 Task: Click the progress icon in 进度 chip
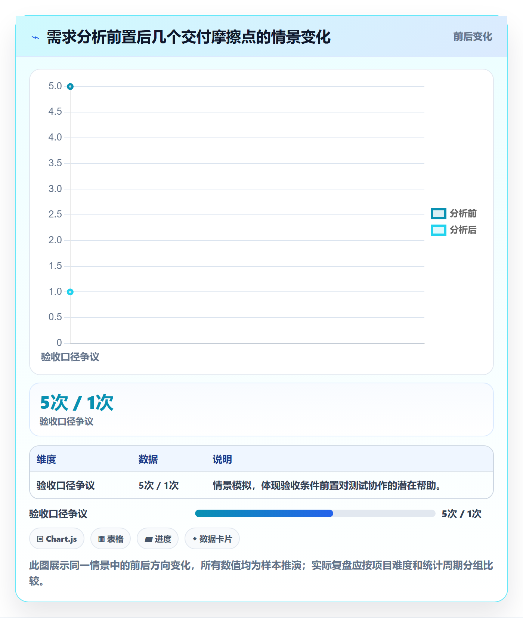(x=149, y=539)
